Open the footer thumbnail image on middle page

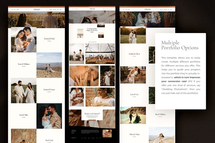point(107,134)
